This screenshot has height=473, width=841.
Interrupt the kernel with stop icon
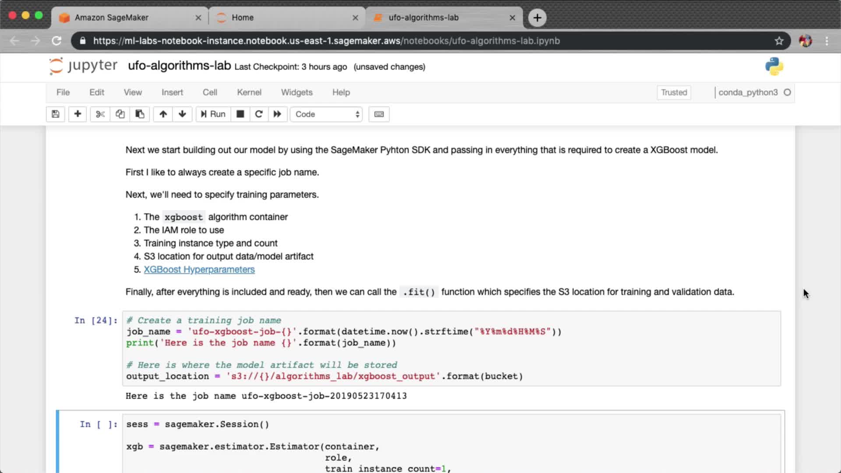point(240,114)
